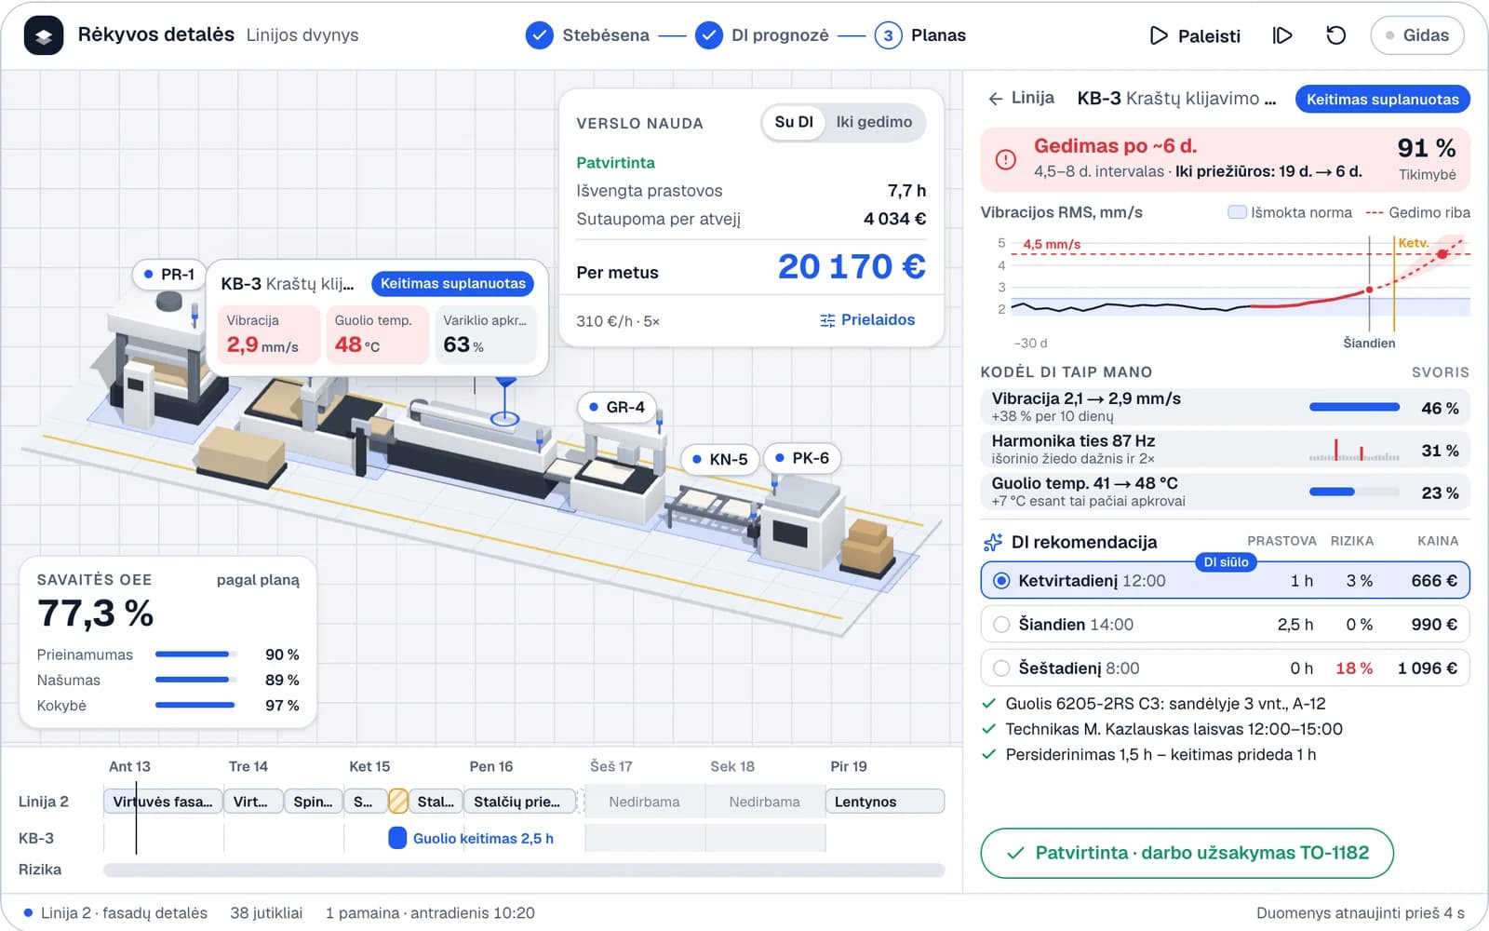Select the Su DI segment
The height and width of the screenshot is (931, 1489).
click(x=794, y=122)
